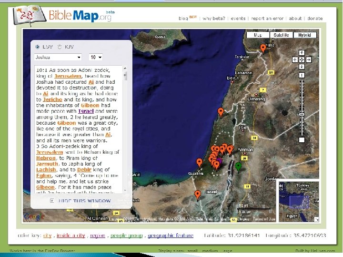Choose the small display size link
Viewport: 343px width, 257px height.
coord(192,251)
